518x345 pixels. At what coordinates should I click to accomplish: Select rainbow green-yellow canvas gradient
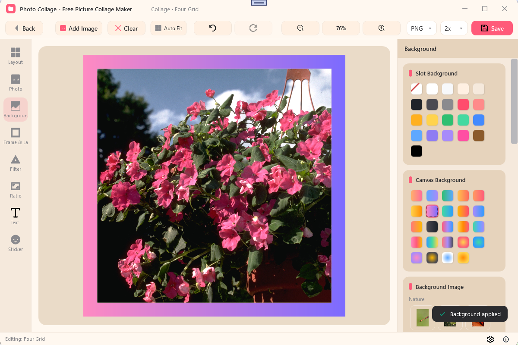coord(432,242)
